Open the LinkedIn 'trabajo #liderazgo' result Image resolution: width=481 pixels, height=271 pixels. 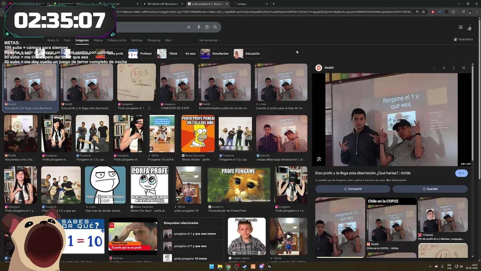click(x=281, y=134)
